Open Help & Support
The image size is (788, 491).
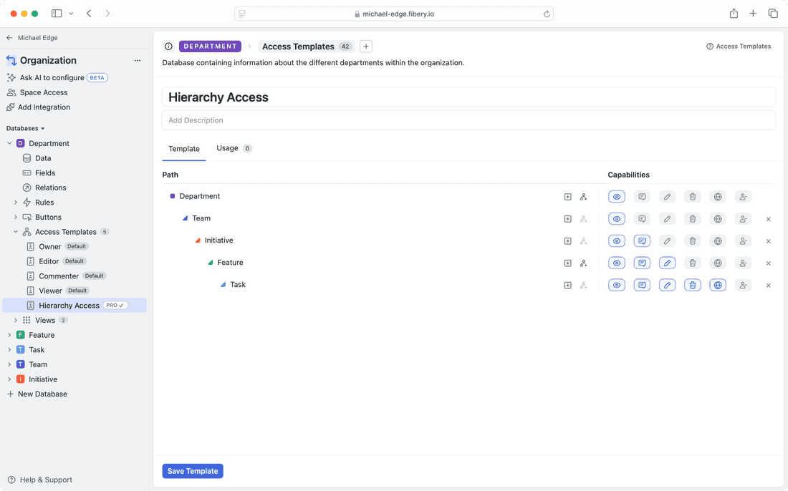pyautogui.click(x=39, y=480)
